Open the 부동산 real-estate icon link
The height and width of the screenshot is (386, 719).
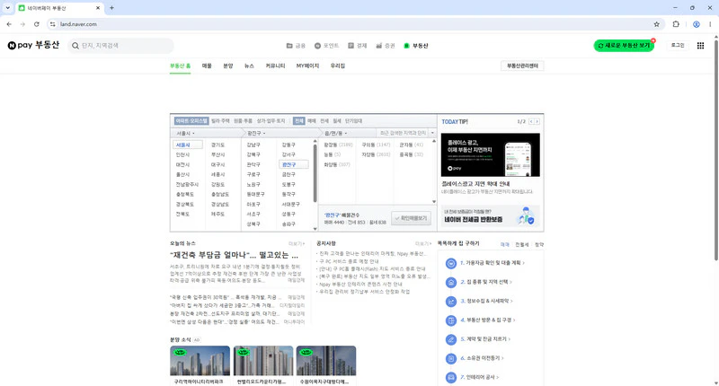[415, 46]
